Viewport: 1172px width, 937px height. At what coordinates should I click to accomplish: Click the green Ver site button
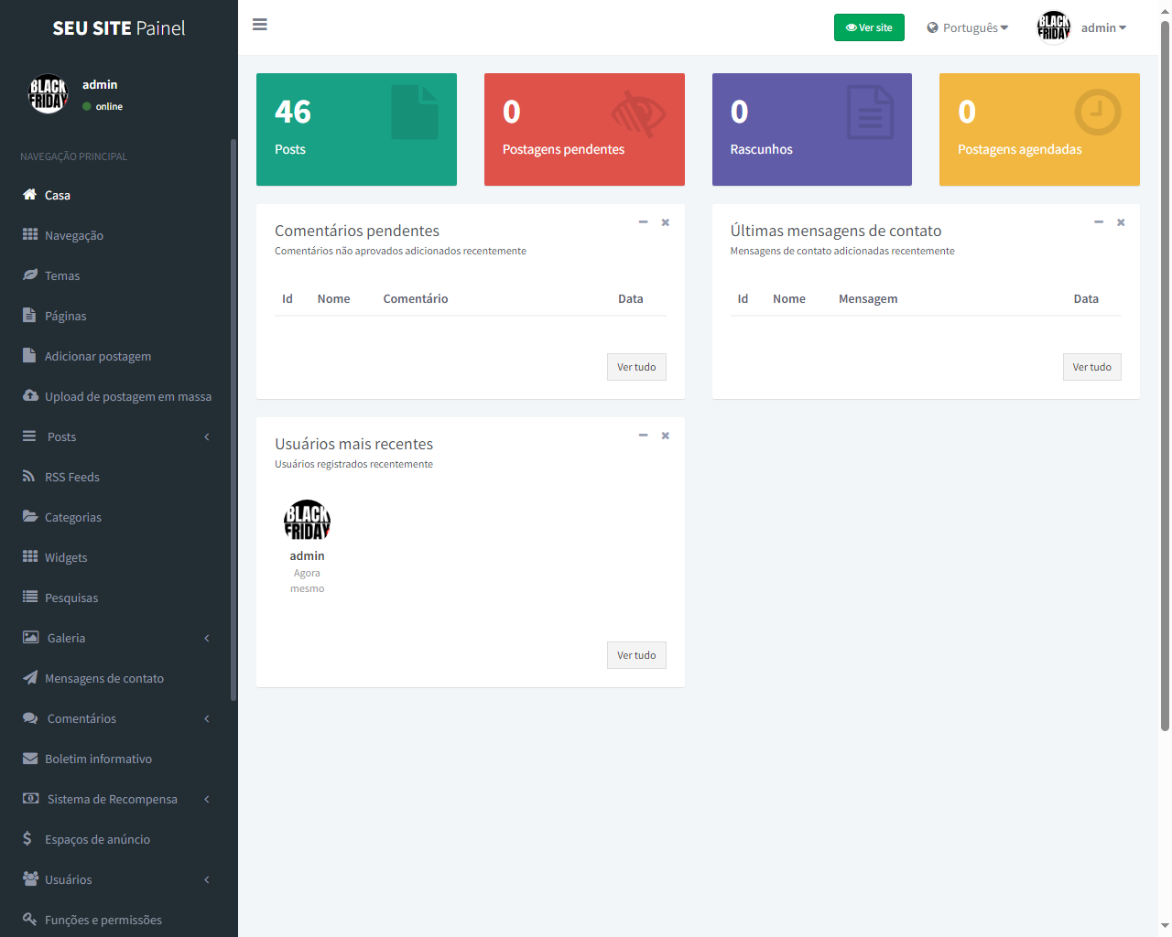click(x=869, y=27)
